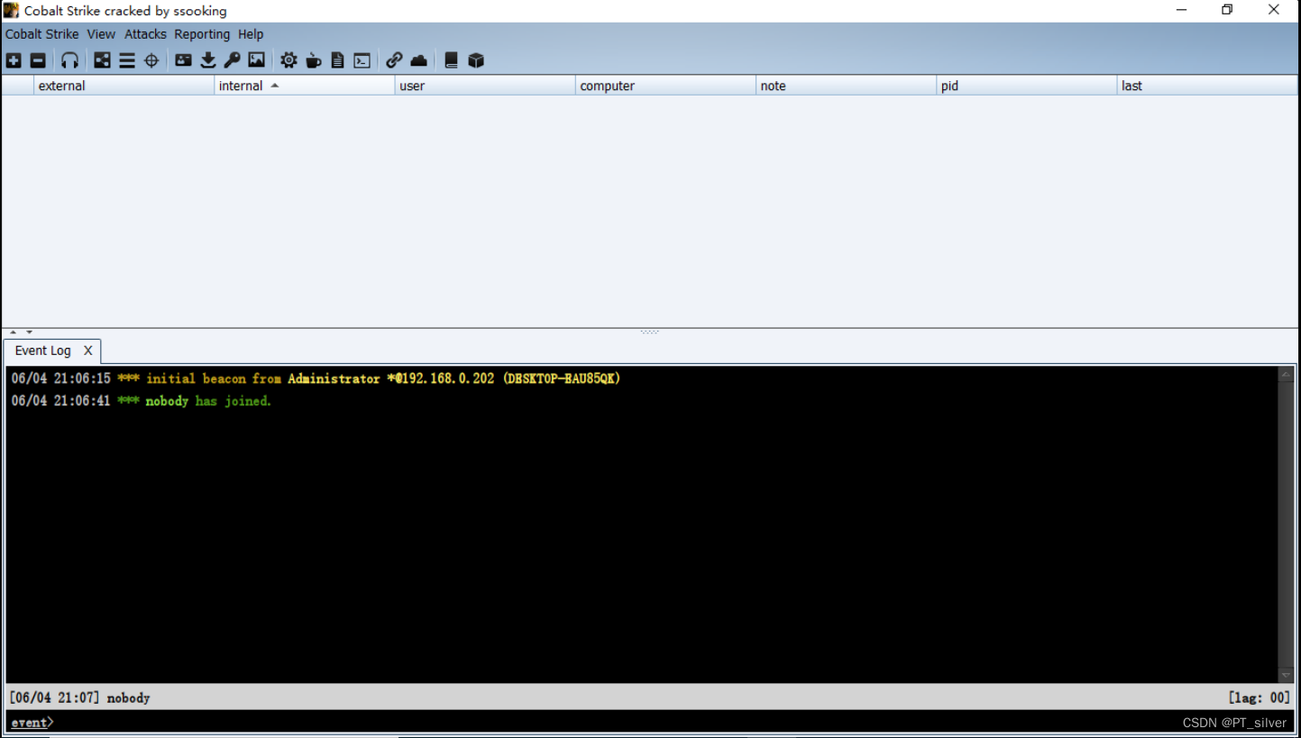Open screenshots via the picture icon
This screenshot has width=1301, height=738.
[257, 60]
